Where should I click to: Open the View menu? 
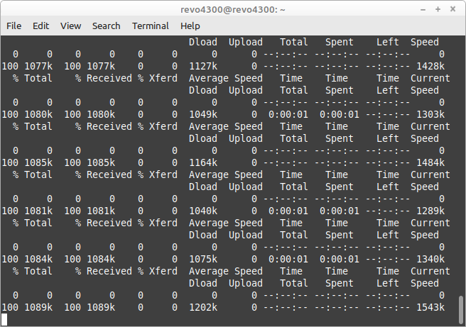click(x=71, y=26)
